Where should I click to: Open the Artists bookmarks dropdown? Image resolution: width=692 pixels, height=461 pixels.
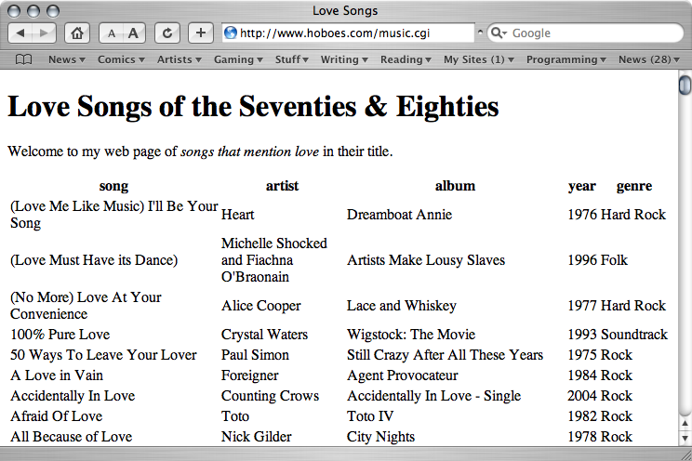coord(179,59)
